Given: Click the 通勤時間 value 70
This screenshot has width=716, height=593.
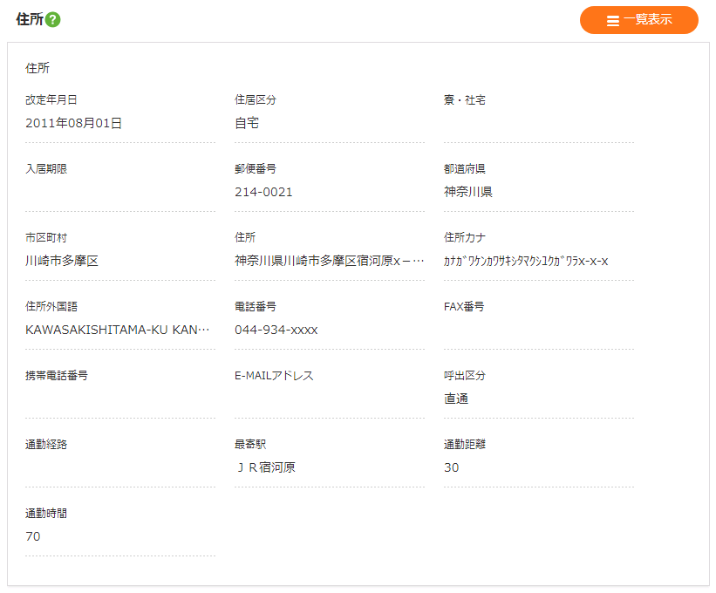Looking at the screenshot, I should point(33,536).
